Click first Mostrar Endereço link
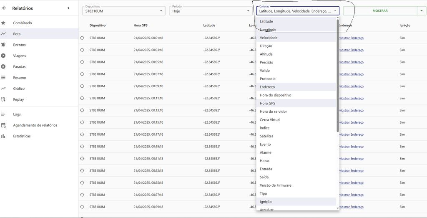Image resolution: width=427 pixels, height=218 pixels. 351,38
